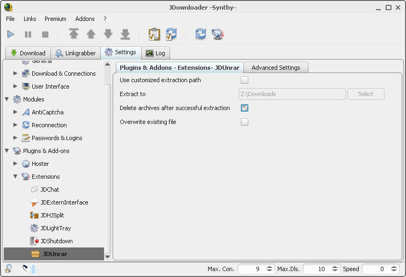
Task: Click the Settings tab
Action: pos(121,53)
